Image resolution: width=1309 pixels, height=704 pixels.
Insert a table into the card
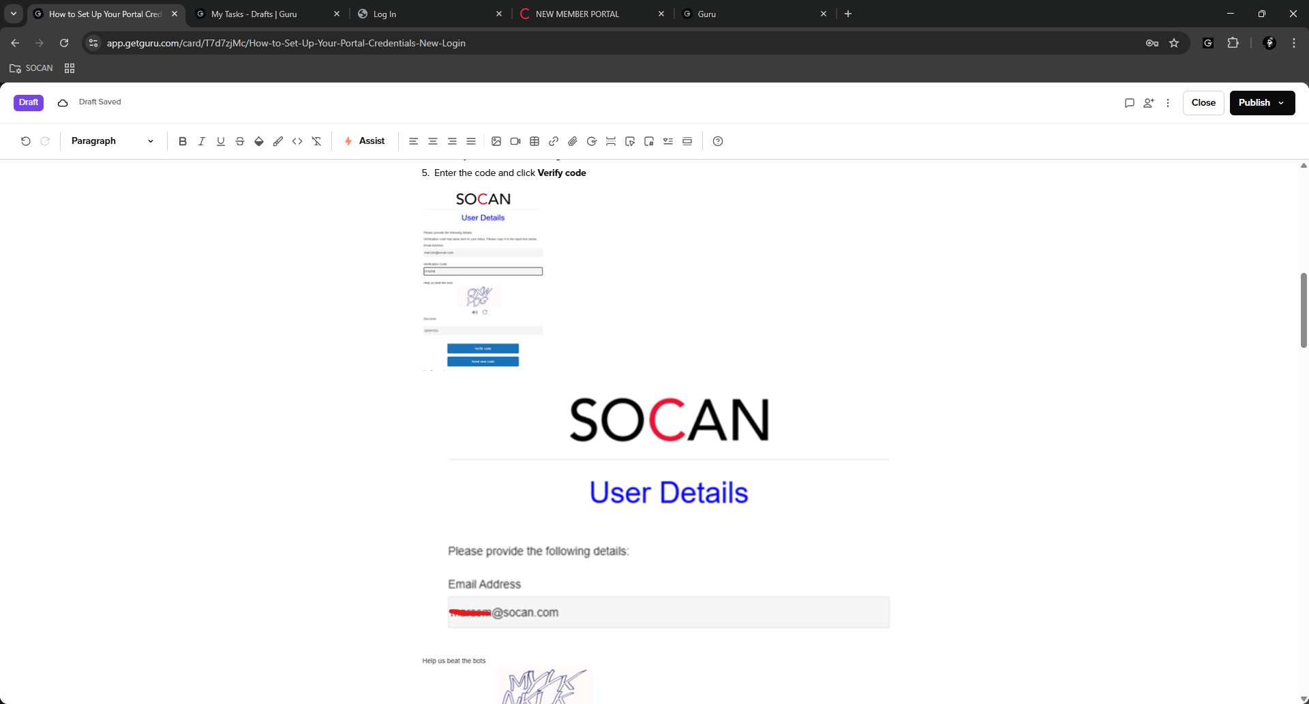(x=535, y=141)
